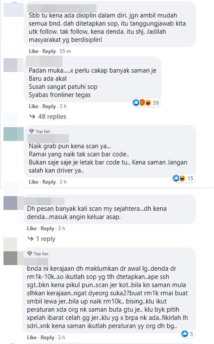Open the blurred profile picture beside 'Naik grab' comment
The width and height of the screenshot is (214, 344).
13,134
